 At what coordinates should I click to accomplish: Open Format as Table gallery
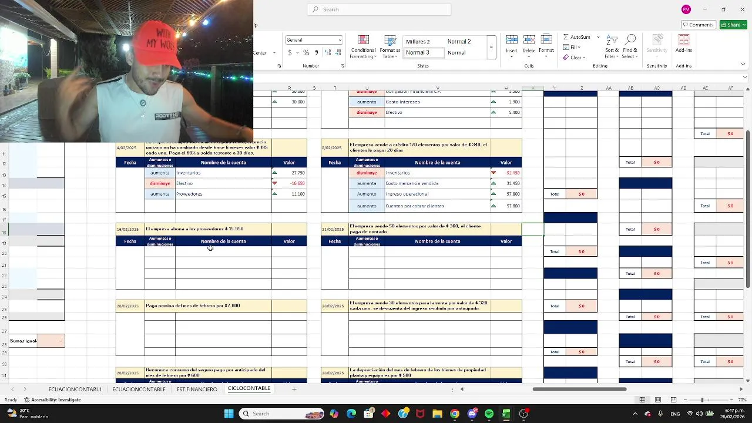tap(390, 46)
